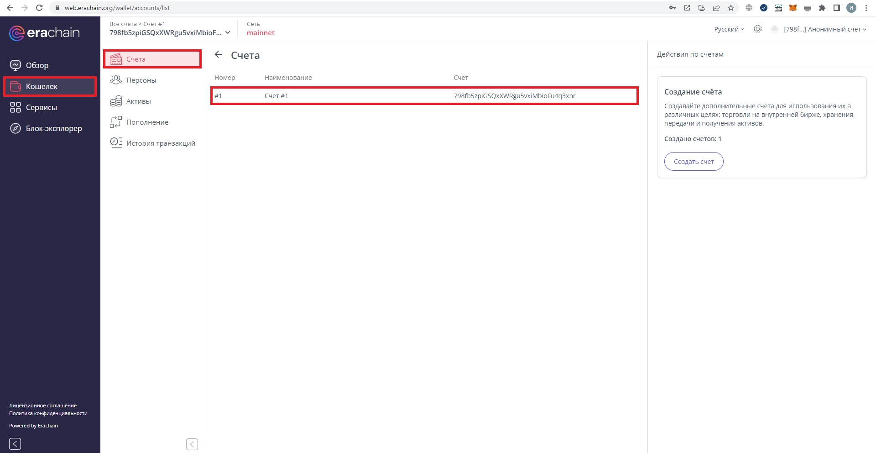Open Блок-эксплорер from sidebar
This screenshot has width=876, height=453.
[x=53, y=128]
